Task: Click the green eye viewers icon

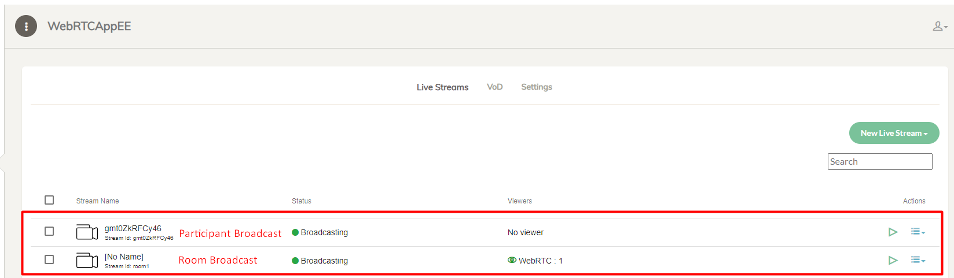Action: [x=512, y=260]
